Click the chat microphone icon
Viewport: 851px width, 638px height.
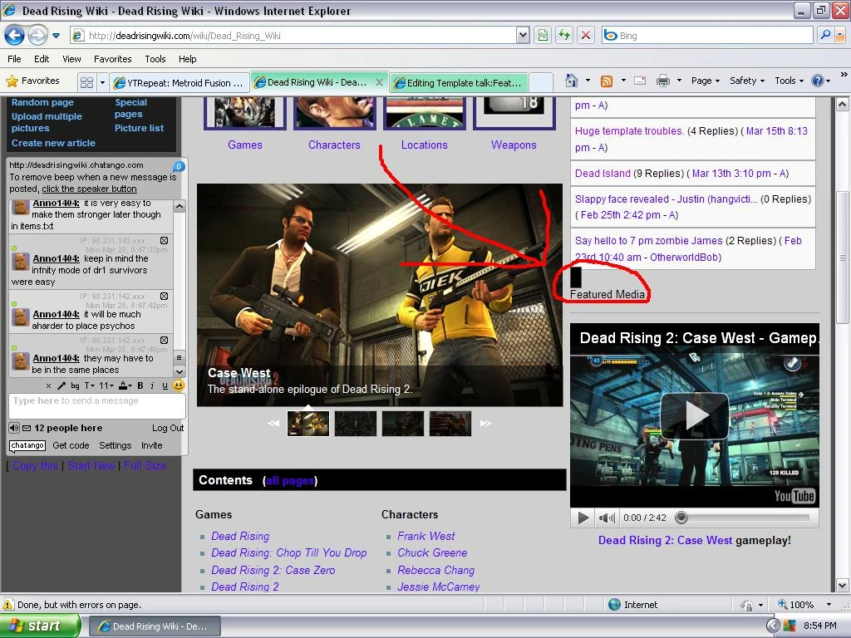click(x=61, y=385)
